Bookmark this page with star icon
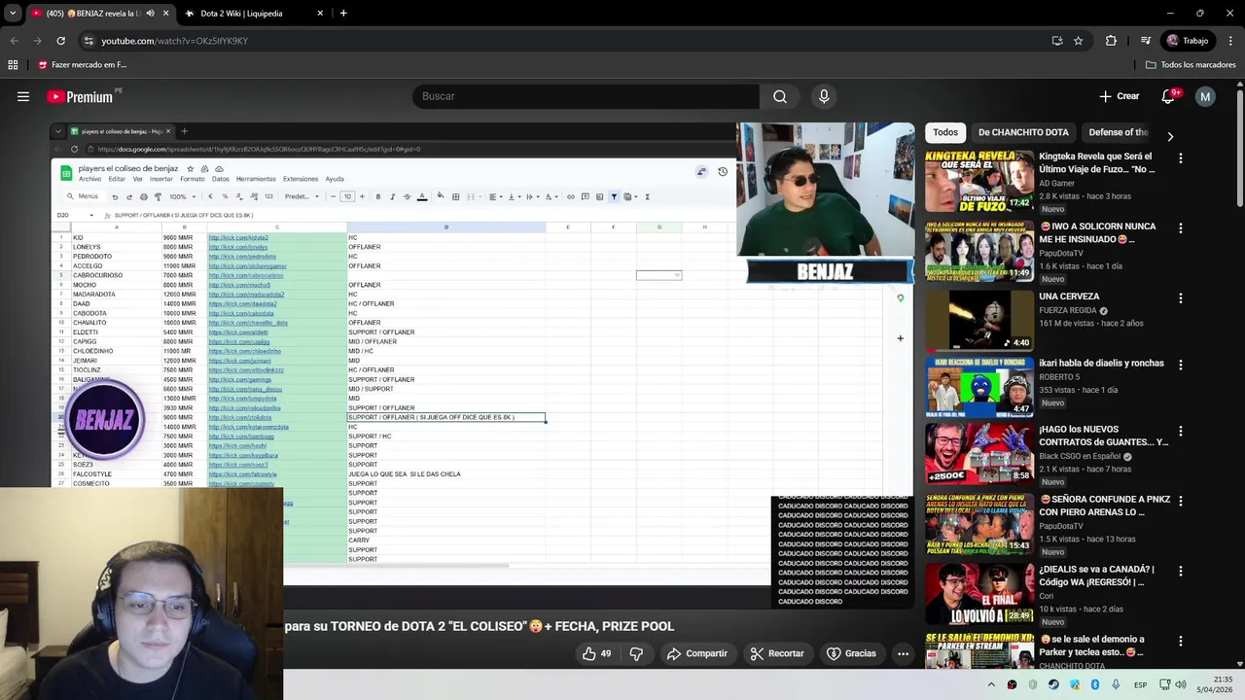1245x700 pixels. [x=1079, y=41]
